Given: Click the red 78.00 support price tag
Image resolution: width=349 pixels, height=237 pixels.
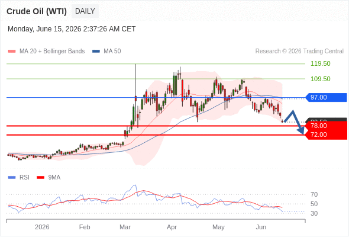Looking at the screenshot, I should [x=326, y=126].
